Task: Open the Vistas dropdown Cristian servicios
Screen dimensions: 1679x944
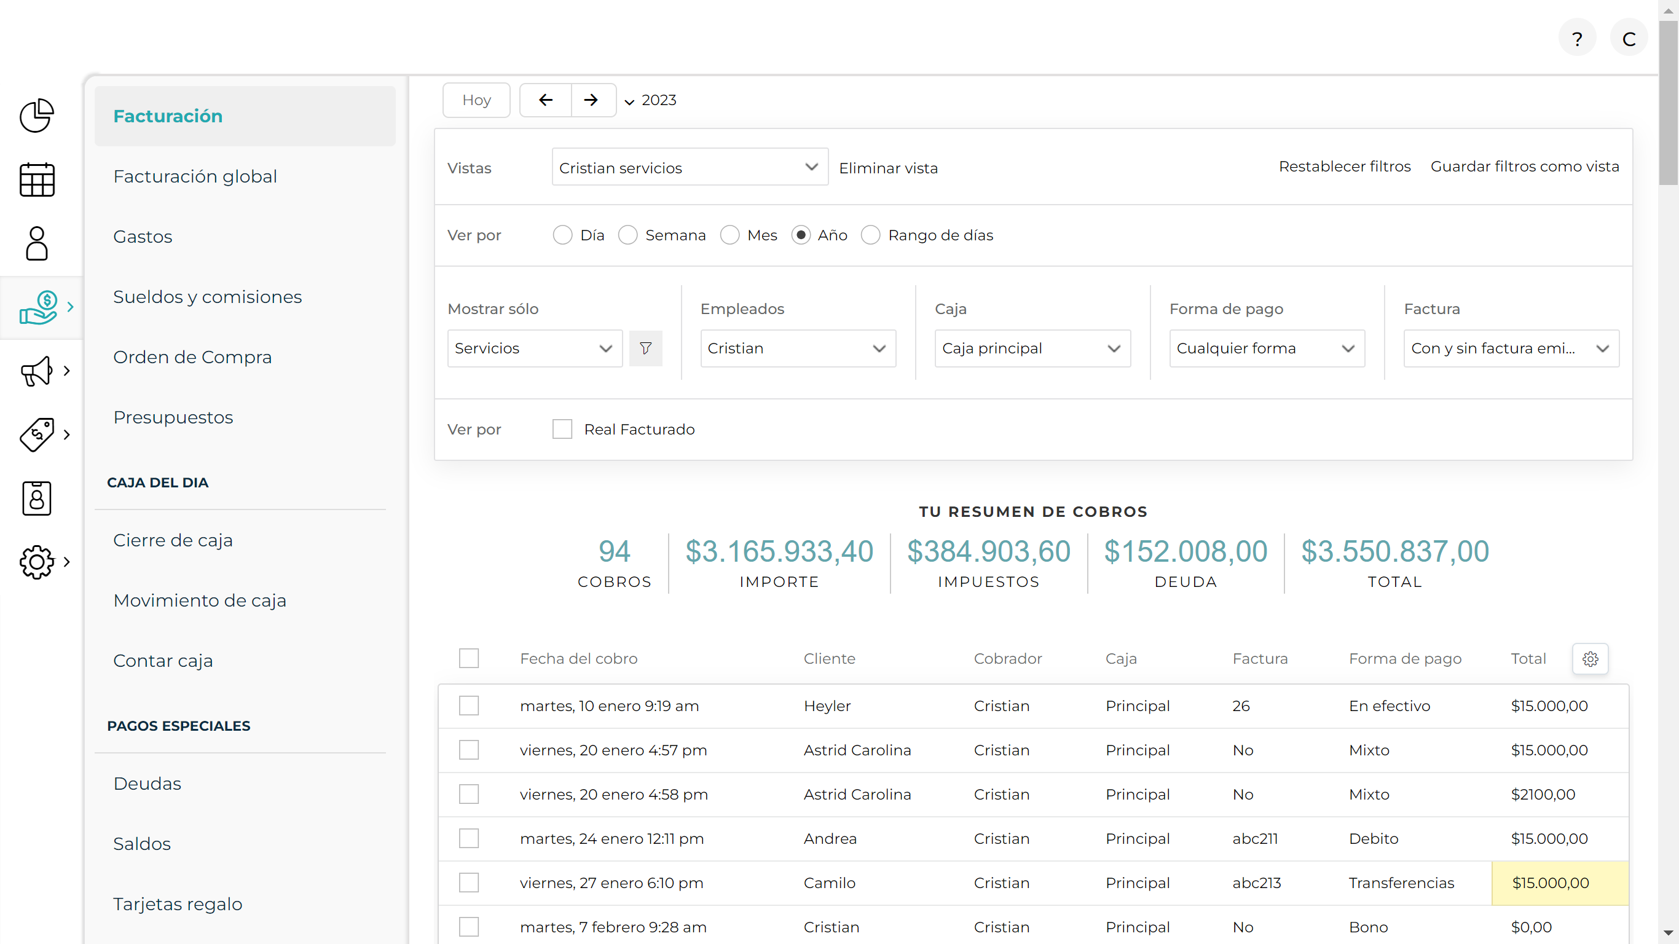Action: coord(690,168)
